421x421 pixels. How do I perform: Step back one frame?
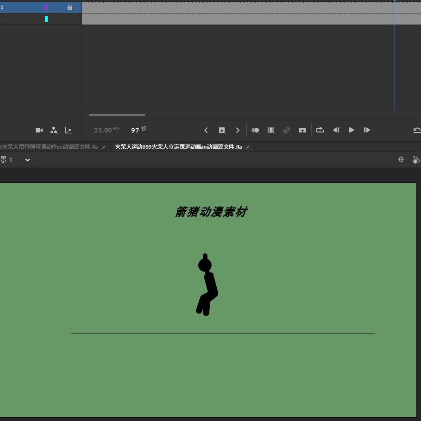(336, 130)
